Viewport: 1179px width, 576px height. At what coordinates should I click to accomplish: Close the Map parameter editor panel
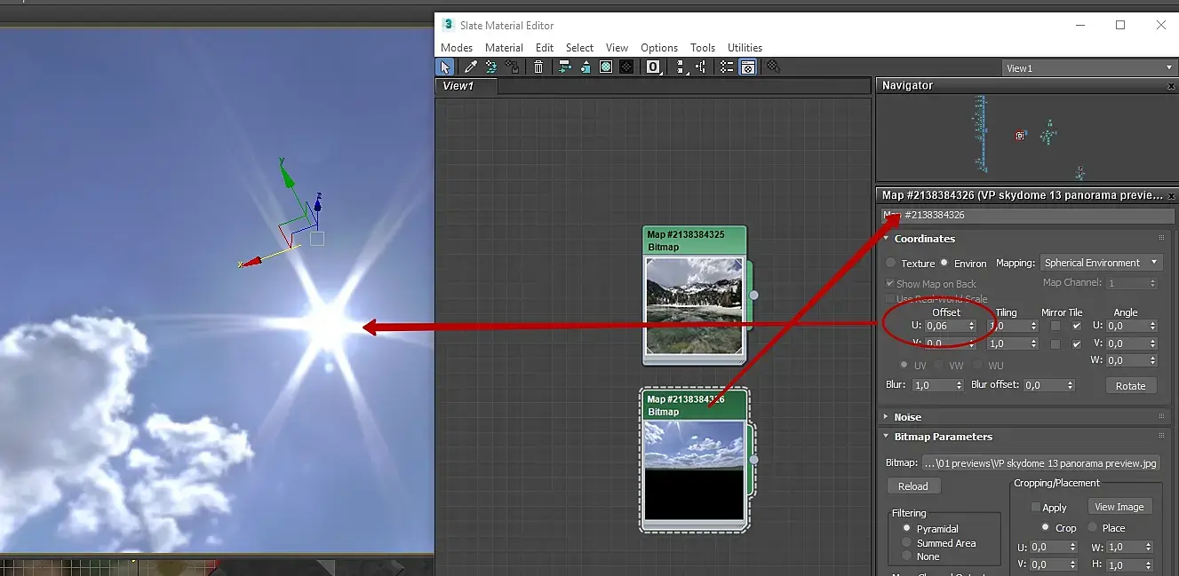tap(1171, 196)
